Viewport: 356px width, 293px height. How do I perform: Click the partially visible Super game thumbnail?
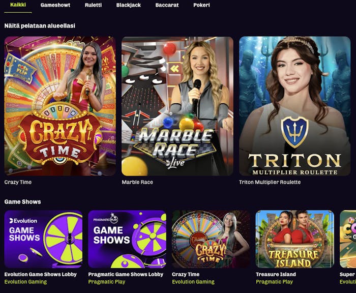click(348, 239)
